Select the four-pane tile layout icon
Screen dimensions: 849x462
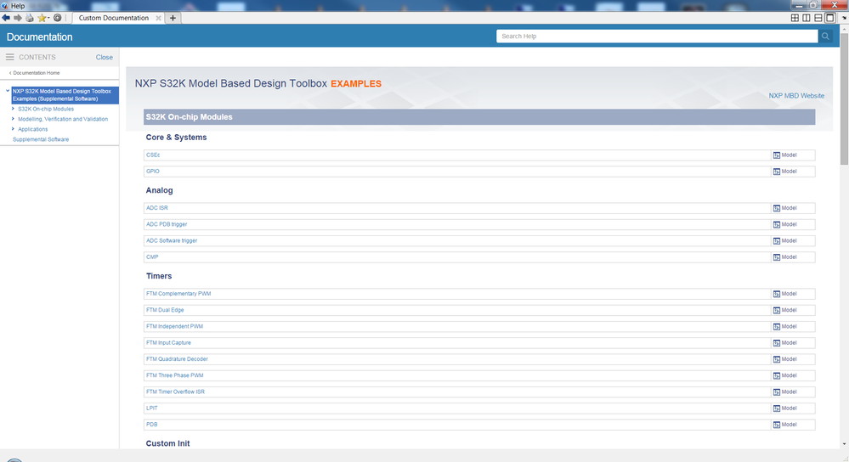[x=795, y=18]
